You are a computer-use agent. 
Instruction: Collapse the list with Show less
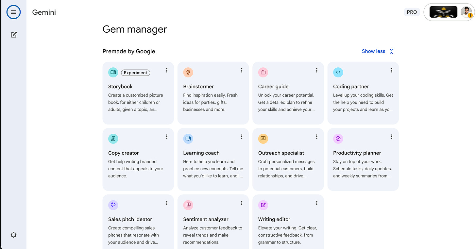tap(373, 51)
